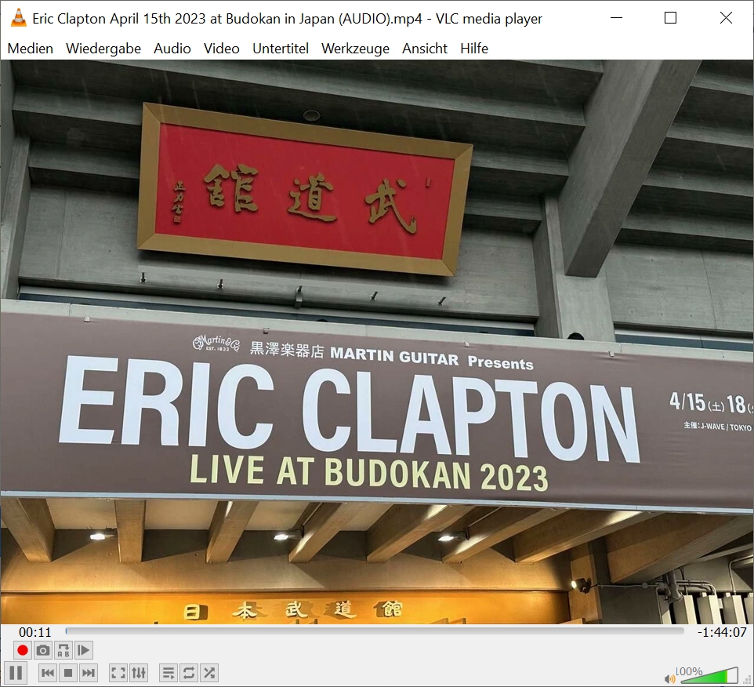Viewport: 754px width, 687px height.
Task: Open the Ansicht menu
Action: point(425,49)
